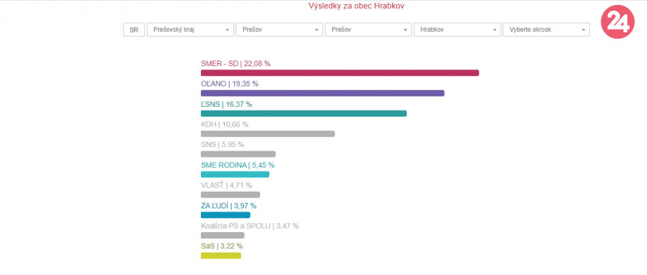The height and width of the screenshot is (275, 647).
Task: Click the SMER - SD result bar
Action: pos(340,73)
